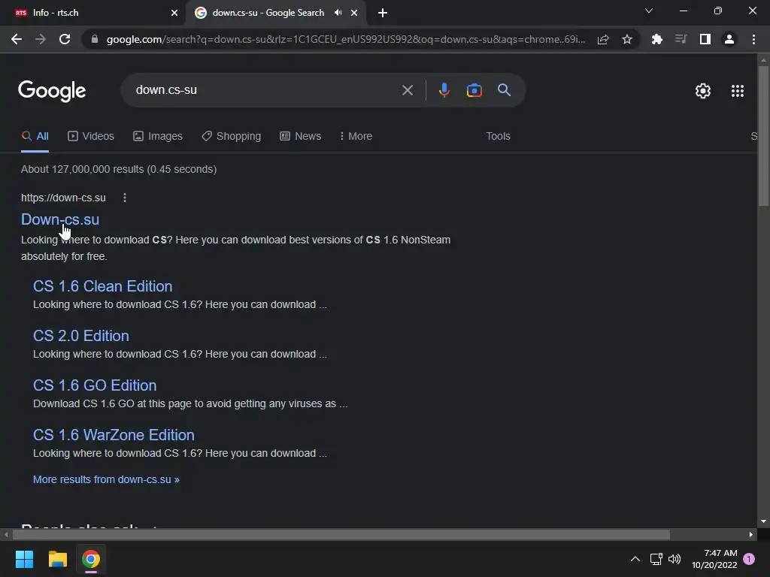Click the address bar URL
This screenshot has width=770, height=577.
(x=346, y=39)
